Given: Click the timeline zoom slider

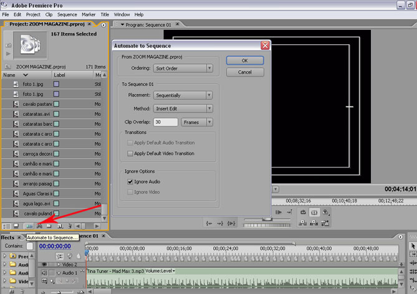Looking at the screenshot, I should (59, 292).
